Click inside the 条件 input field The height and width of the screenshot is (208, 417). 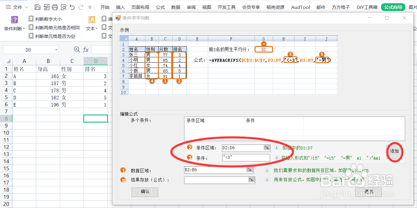[x=245, y=158]
